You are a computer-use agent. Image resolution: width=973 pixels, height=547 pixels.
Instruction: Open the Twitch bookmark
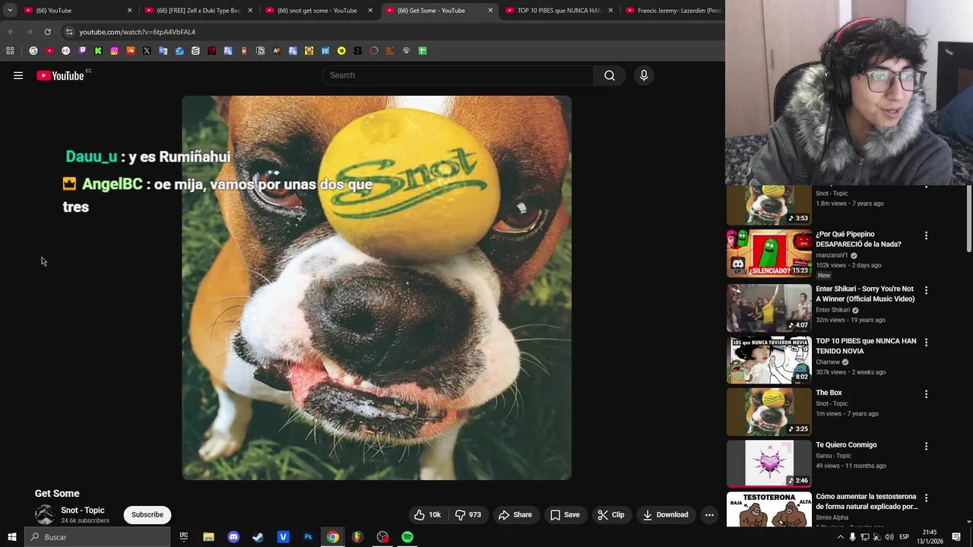click(82, 51)
